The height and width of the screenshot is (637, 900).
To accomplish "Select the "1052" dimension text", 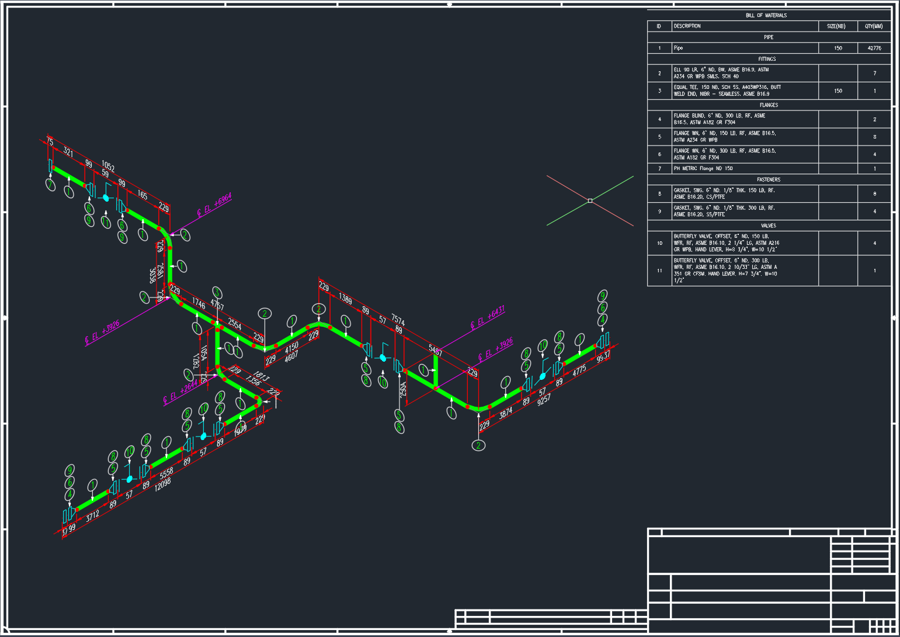I will (x=108, y=166).
